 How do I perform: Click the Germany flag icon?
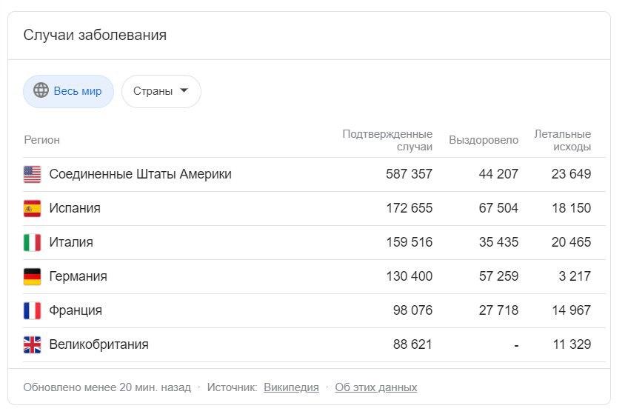33,277
